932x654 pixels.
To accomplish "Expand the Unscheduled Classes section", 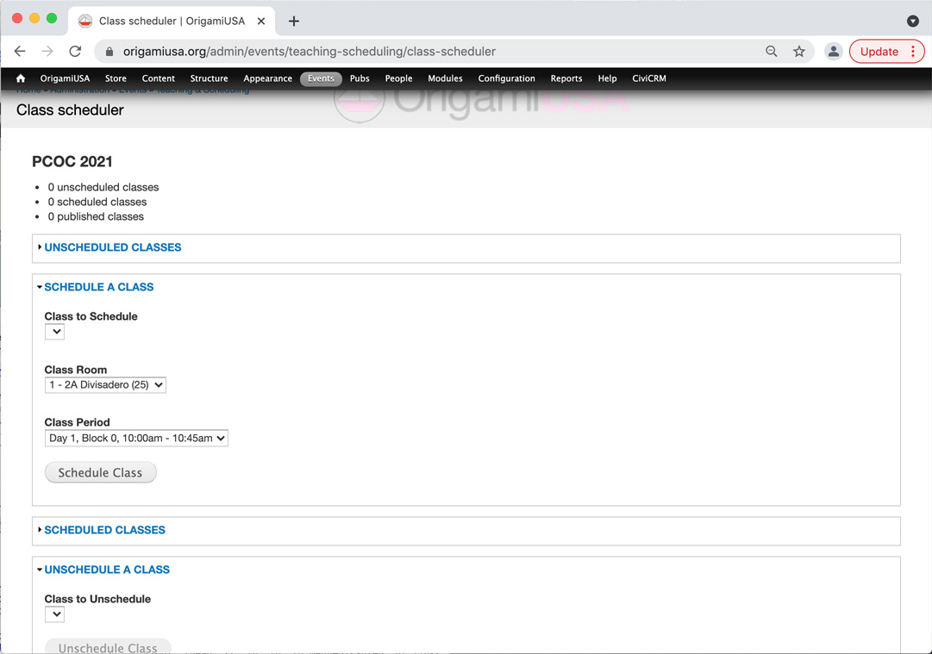I will click(x=112, y=247).
